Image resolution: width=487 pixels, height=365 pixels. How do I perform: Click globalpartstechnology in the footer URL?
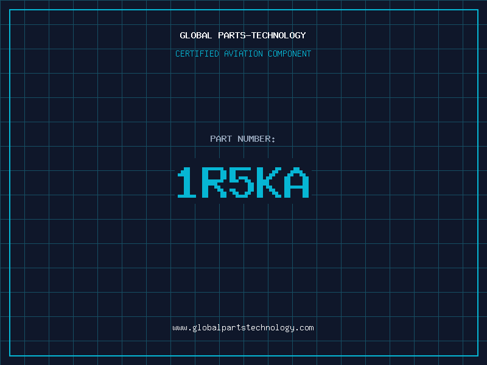(243, 328)
